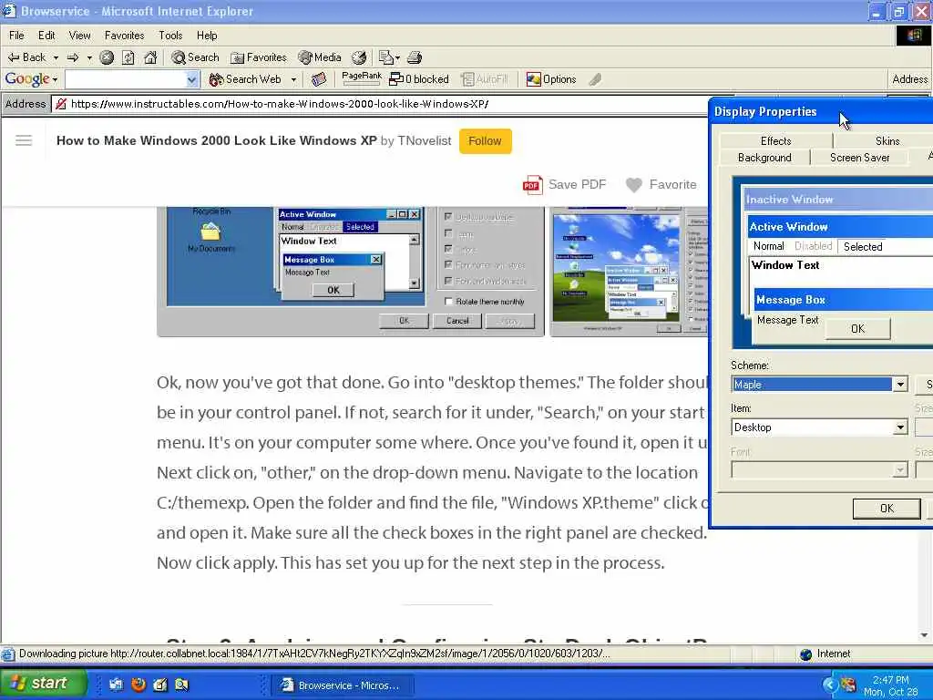Click the Forward arrow in IE toolbar
933x700 pixels.
tap(73, 57)
